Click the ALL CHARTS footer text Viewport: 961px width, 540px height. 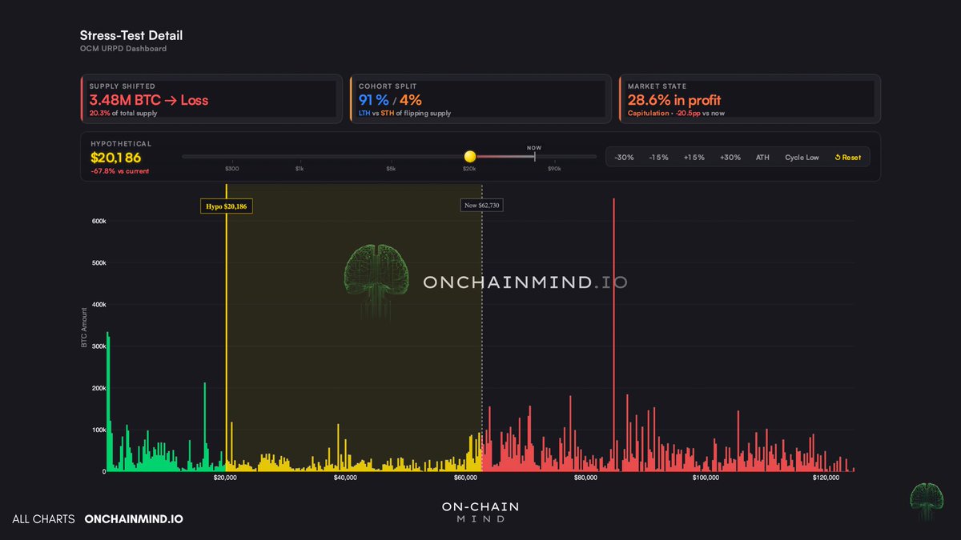click(43, 519)
